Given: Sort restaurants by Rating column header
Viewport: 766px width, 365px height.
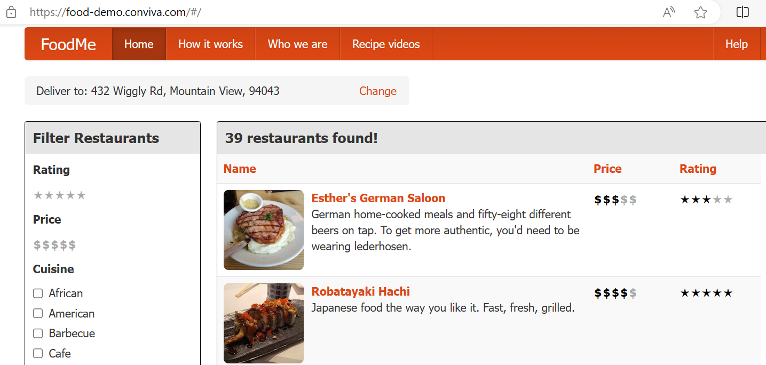Looking at the screenshot, I should pyautogui.click(x=698, y=169).
